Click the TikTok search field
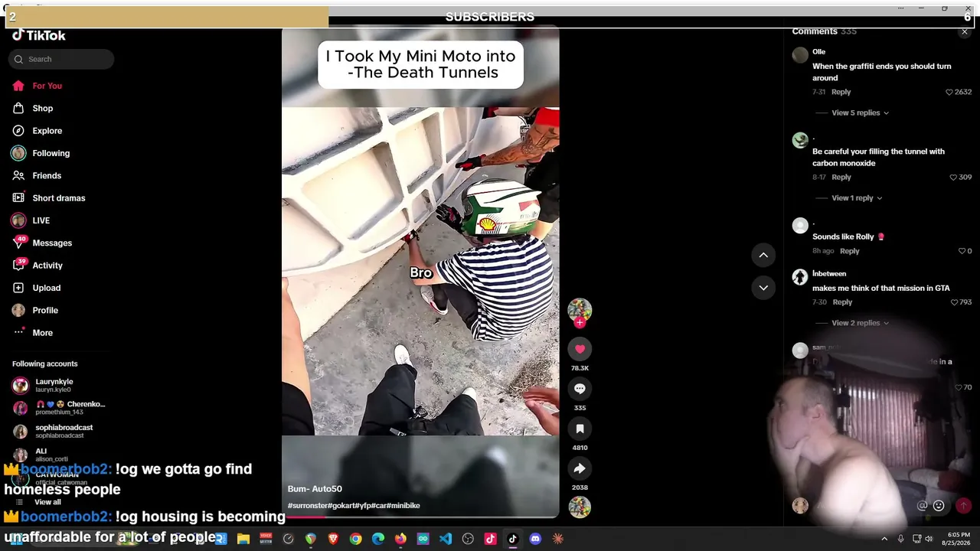Screen dimensions: 980x551 click(61, 59)
